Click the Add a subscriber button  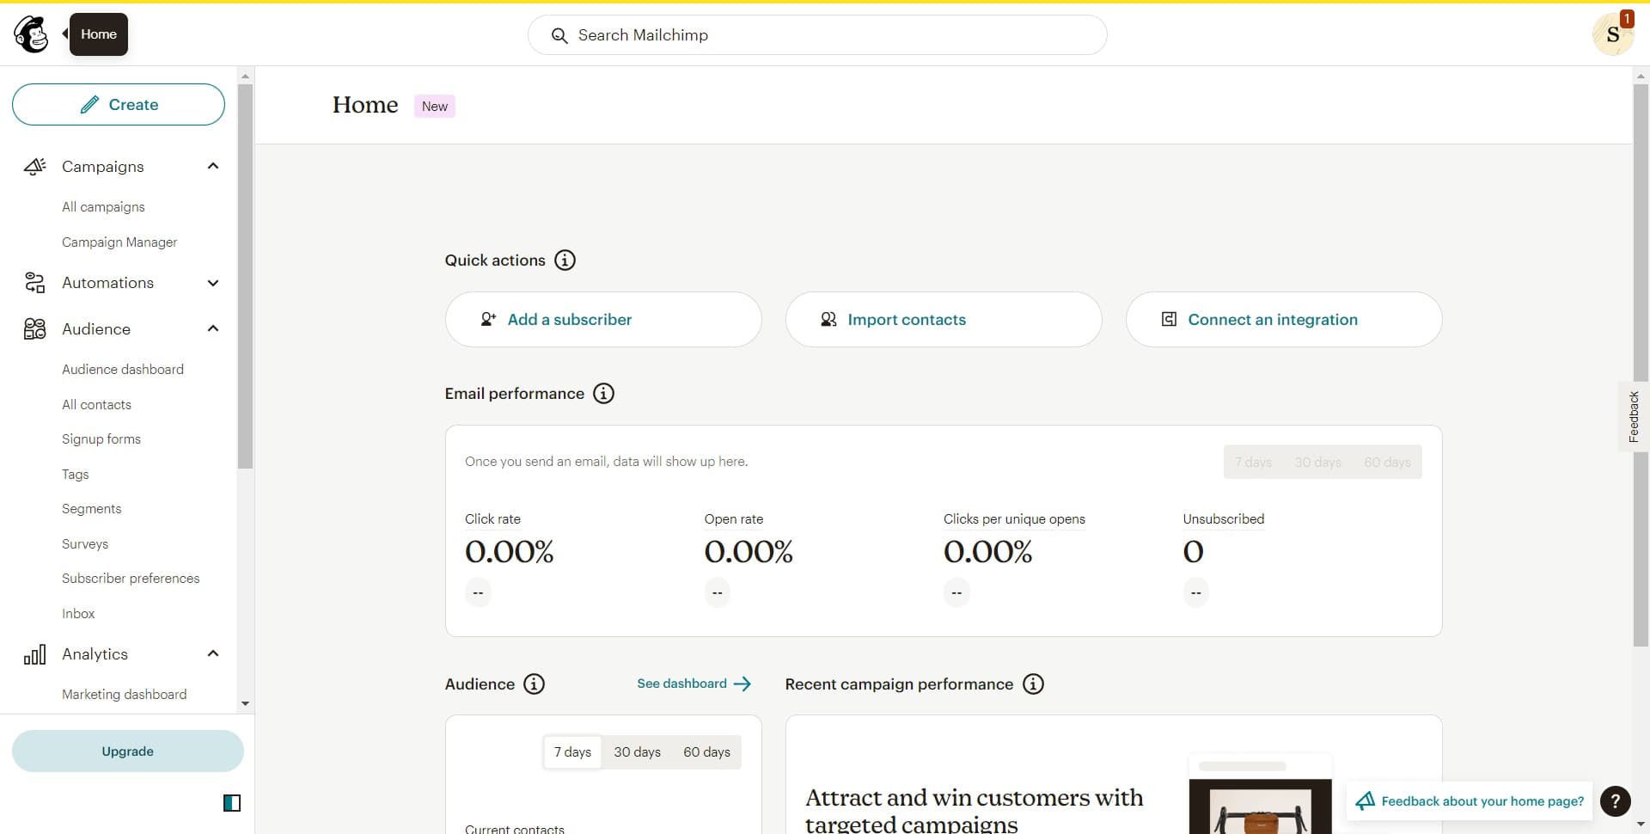(x=602, y=320)
